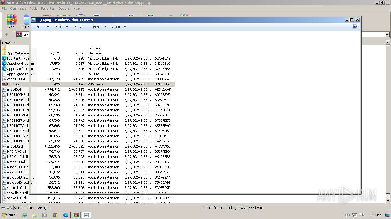Click E-mail in the Photo Viewer toolbar

click(x=79, y=27)
